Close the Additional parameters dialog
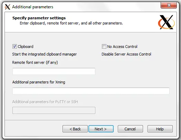 click(x=169, y=5)
